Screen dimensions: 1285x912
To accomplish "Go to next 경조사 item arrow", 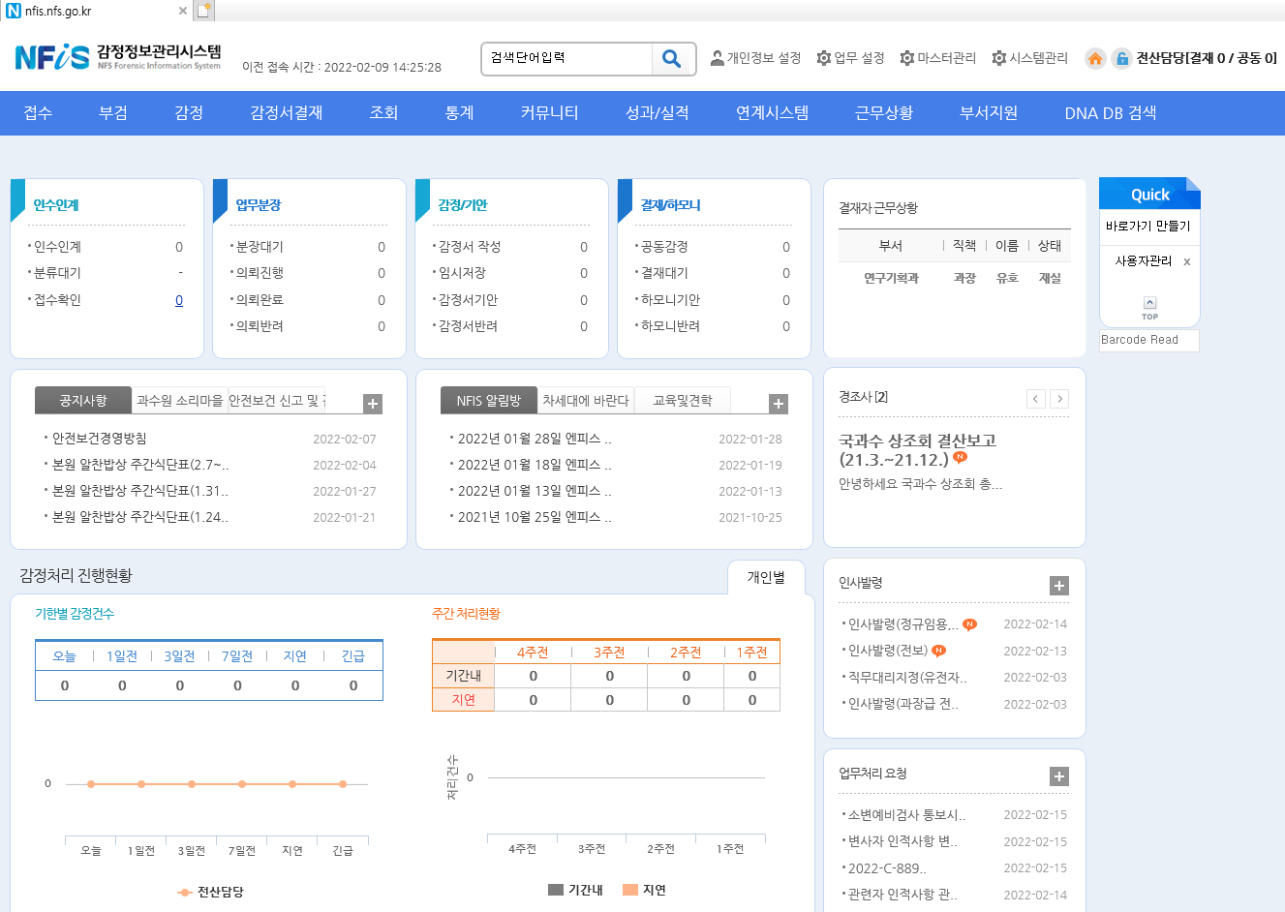I will coord(1059,399).
